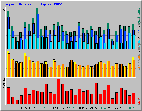The width and height of the screenshot is (142, 111).
Task: Select the smallest red bar on day 3
Action: click(17, 102)
